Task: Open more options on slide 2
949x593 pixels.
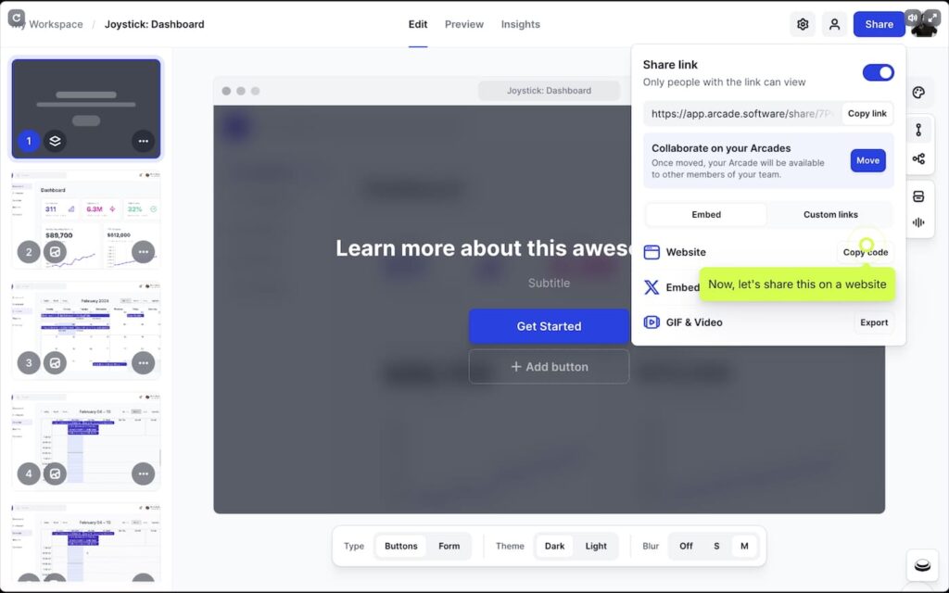Action: (x=144, y=252)
